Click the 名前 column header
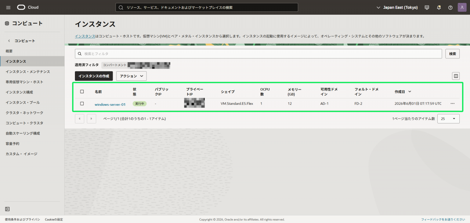Screen dimensions: 470x223 tap(98, 91)
